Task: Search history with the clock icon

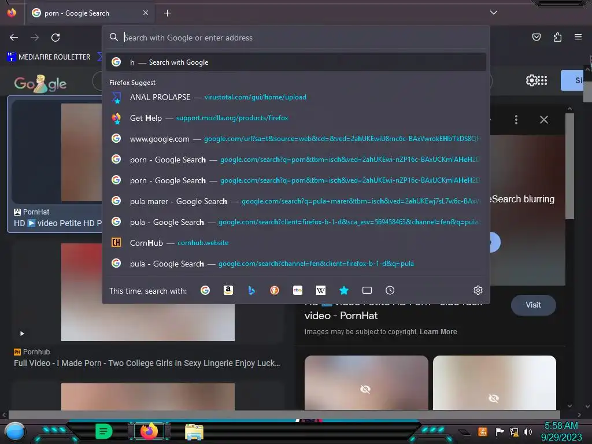Action: [x=390, y=290]
